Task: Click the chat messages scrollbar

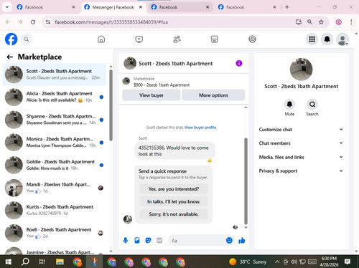Action: [x=246, y=181]
